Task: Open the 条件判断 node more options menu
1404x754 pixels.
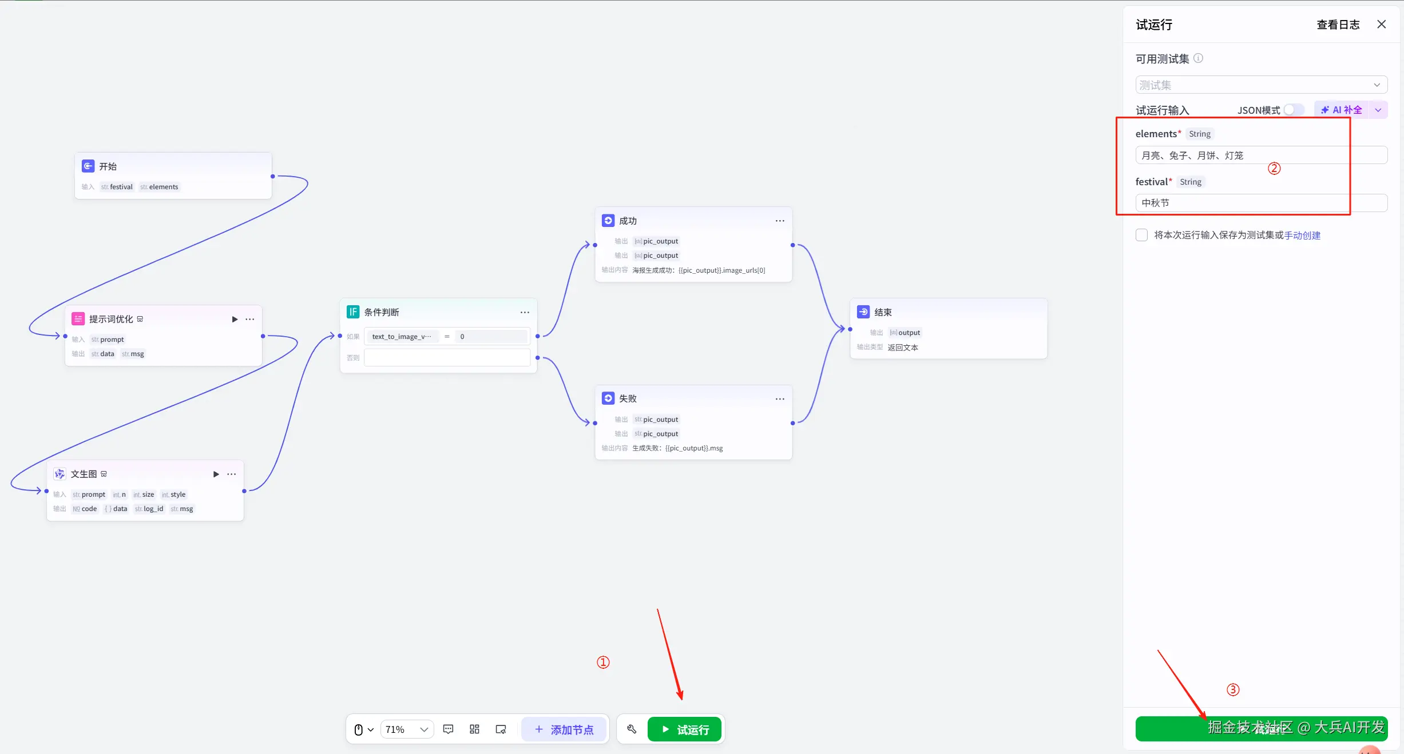Action: [x=525, y=312]
